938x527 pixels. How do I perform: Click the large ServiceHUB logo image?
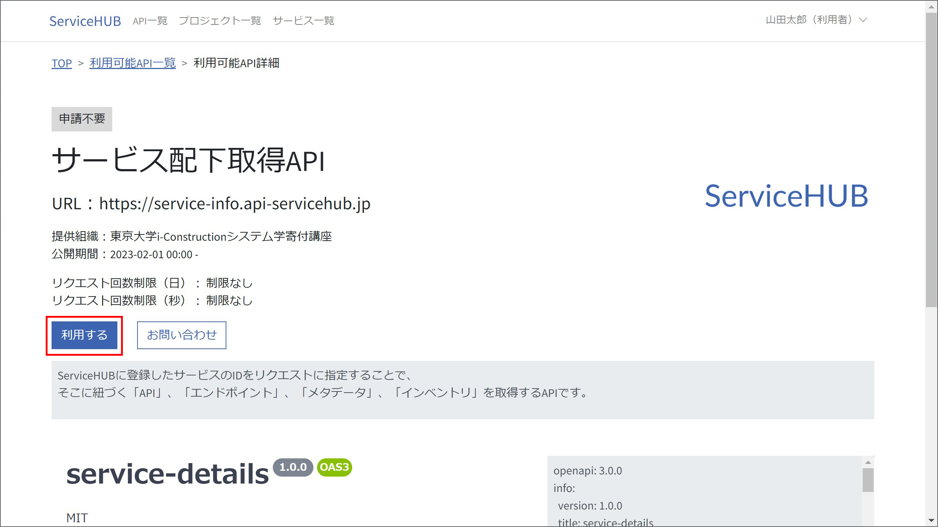pyautogui.click(x=787, y=196)
